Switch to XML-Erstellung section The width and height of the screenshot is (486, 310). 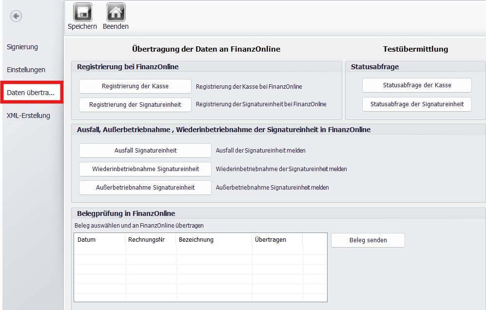(x=28, y=116)
